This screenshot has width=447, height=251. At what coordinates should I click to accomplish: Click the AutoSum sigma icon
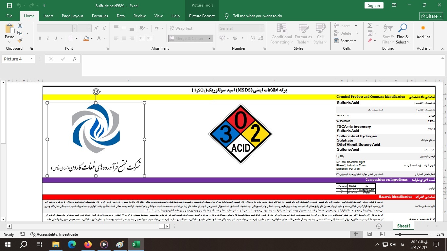370,25
